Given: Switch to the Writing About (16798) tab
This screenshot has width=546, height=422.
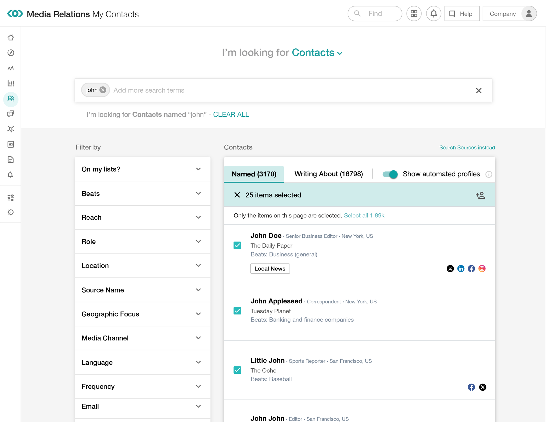Looking at the screenshot, I should click(x=329, y=174).
